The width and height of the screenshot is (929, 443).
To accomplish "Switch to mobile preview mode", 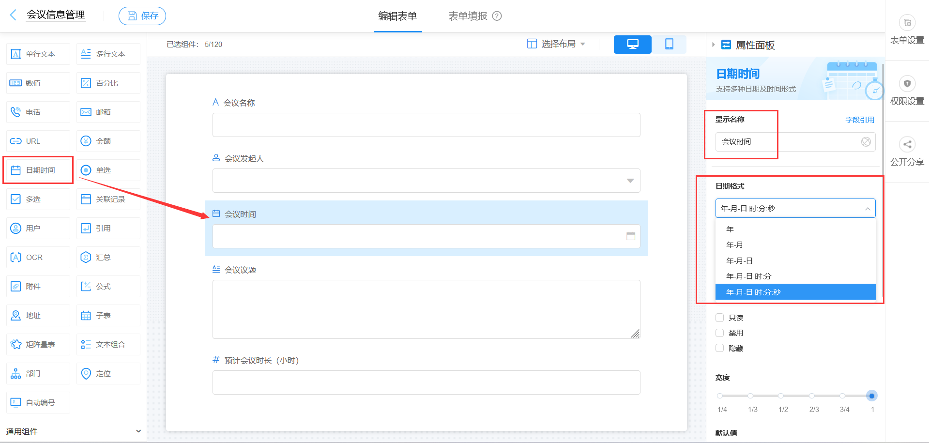I will coord(670,44).
